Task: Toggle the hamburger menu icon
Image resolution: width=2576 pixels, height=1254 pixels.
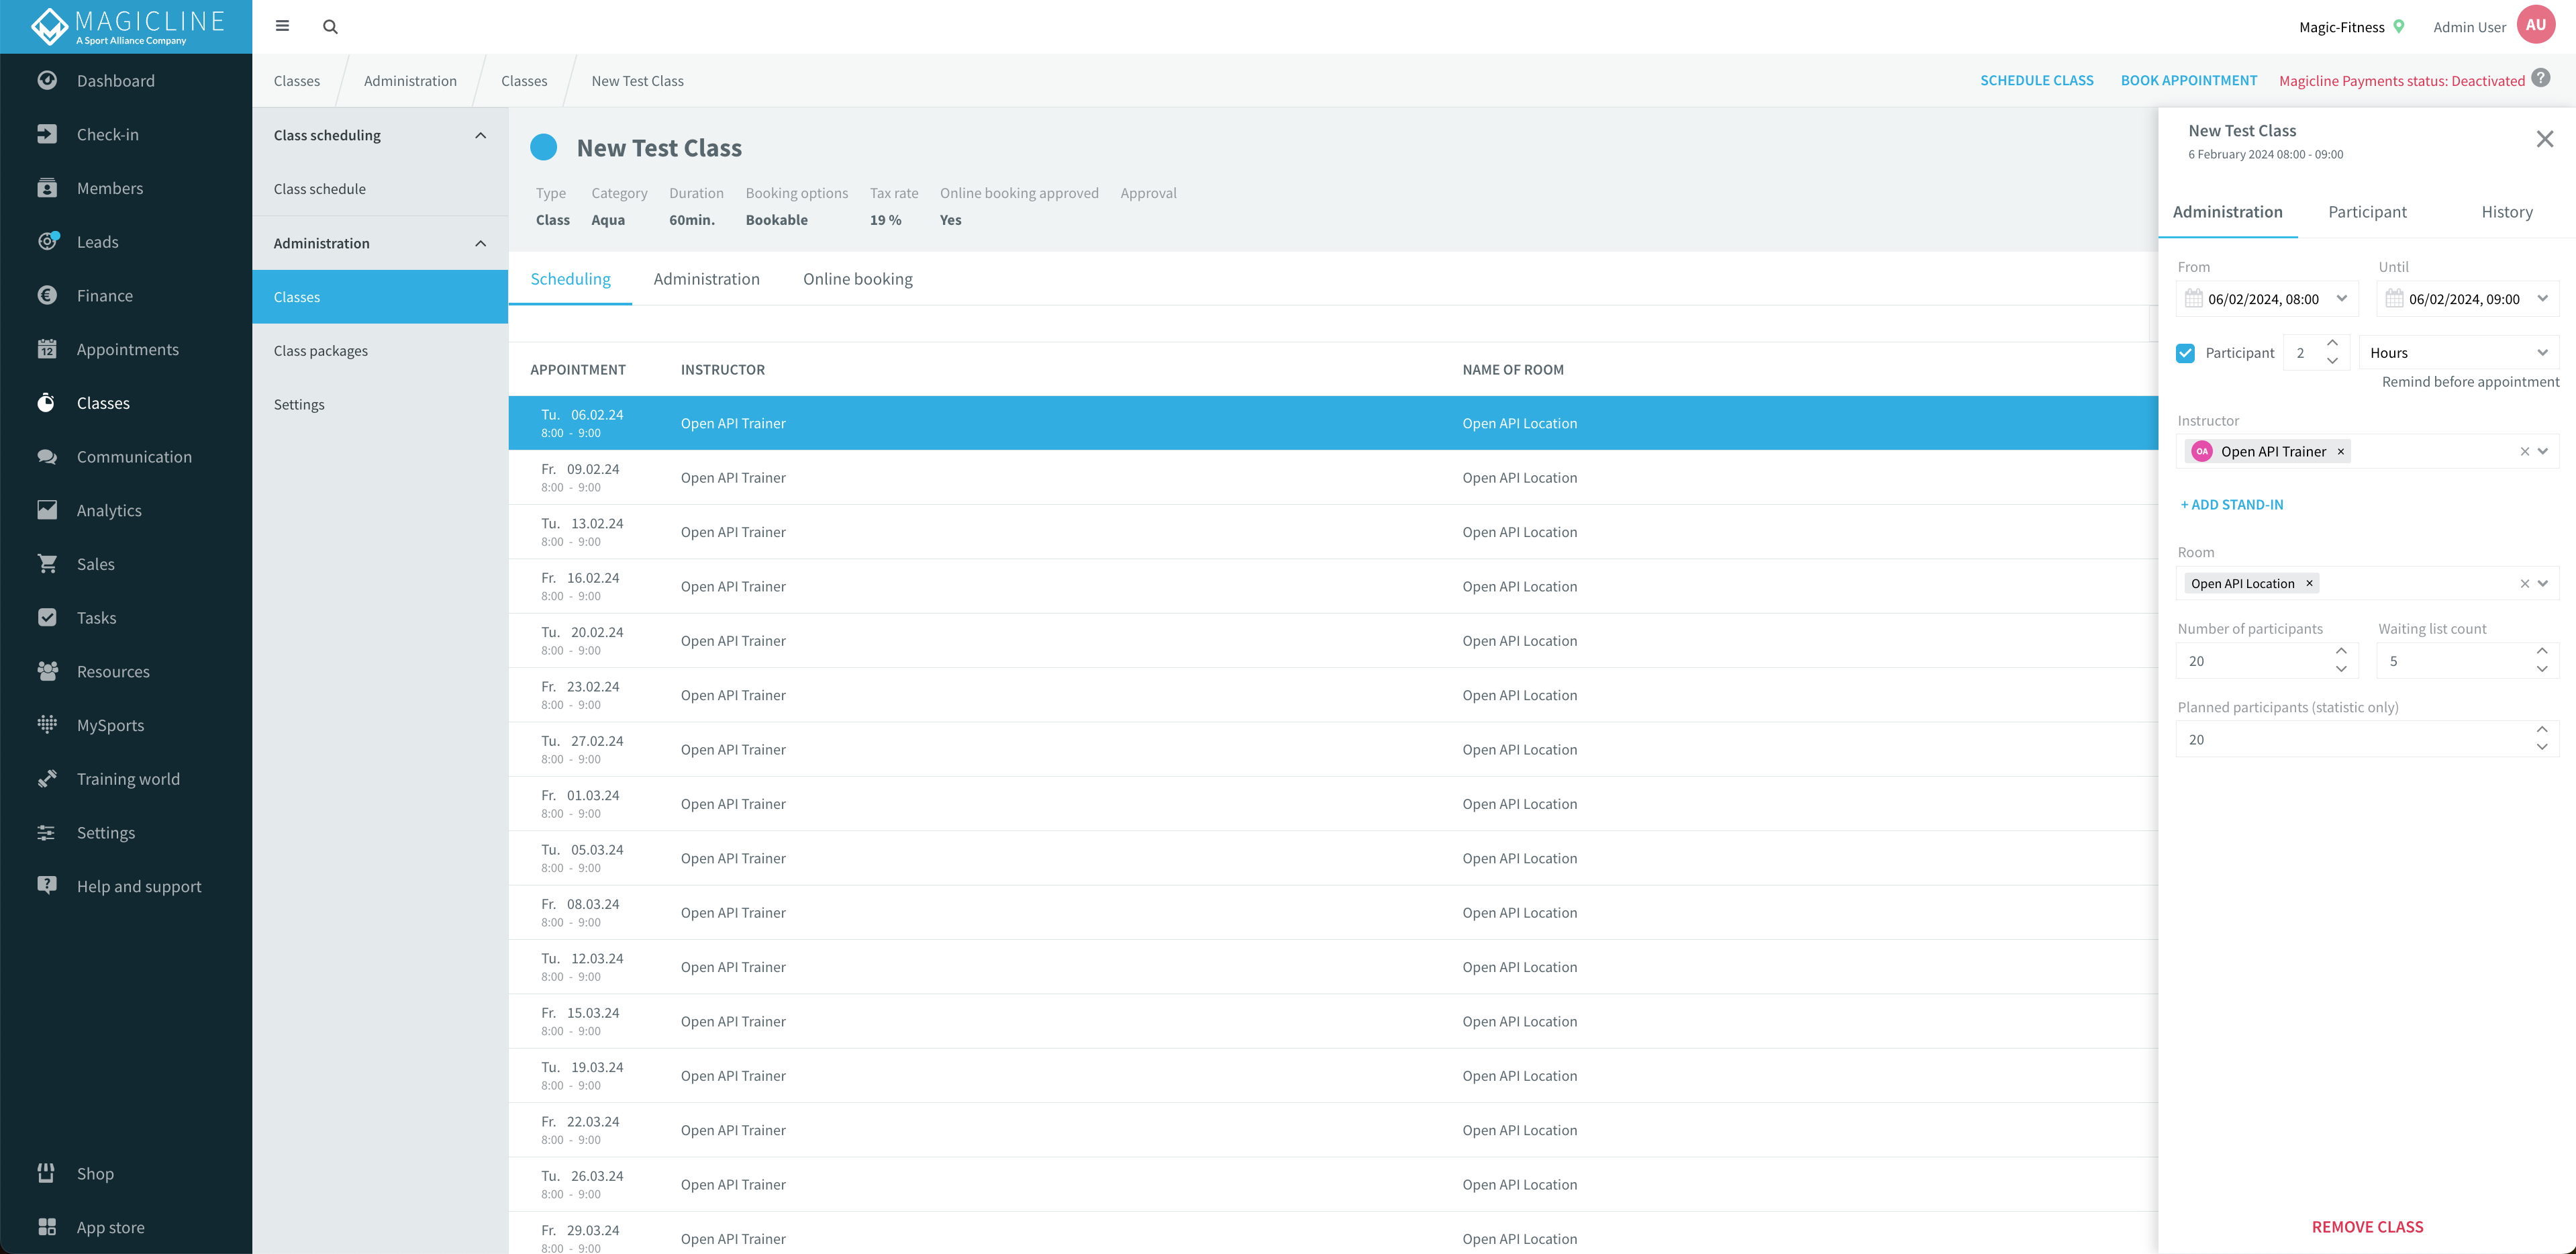Action: click(282, 26)
